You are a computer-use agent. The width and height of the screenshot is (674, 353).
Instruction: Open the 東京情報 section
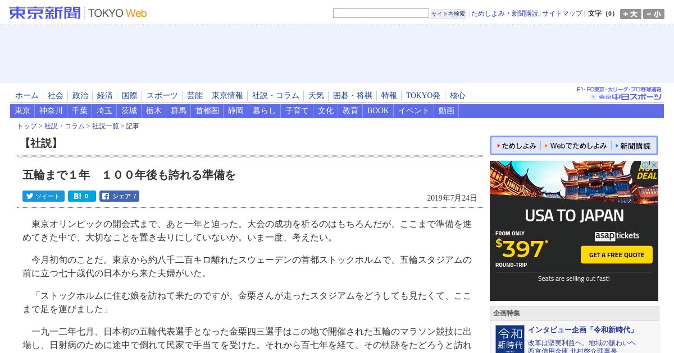(x=227, y=96)
